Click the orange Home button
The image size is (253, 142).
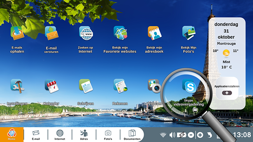pos(12,135)
